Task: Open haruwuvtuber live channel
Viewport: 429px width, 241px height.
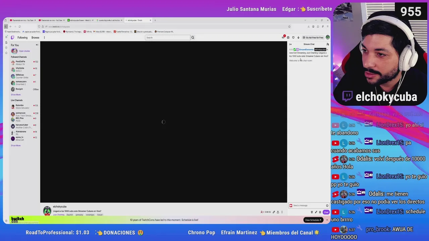Action: pos(24,126)
